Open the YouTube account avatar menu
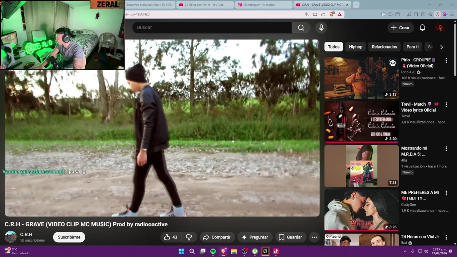This screenshot has height=257, width=457. point(440,27)
